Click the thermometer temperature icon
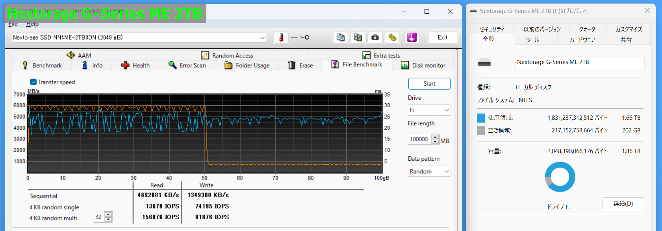The image size is (662, 231). tap(281, 37)
